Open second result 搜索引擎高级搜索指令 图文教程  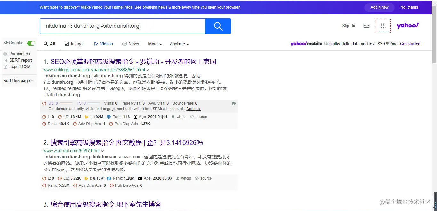click(x=127, y=143)
